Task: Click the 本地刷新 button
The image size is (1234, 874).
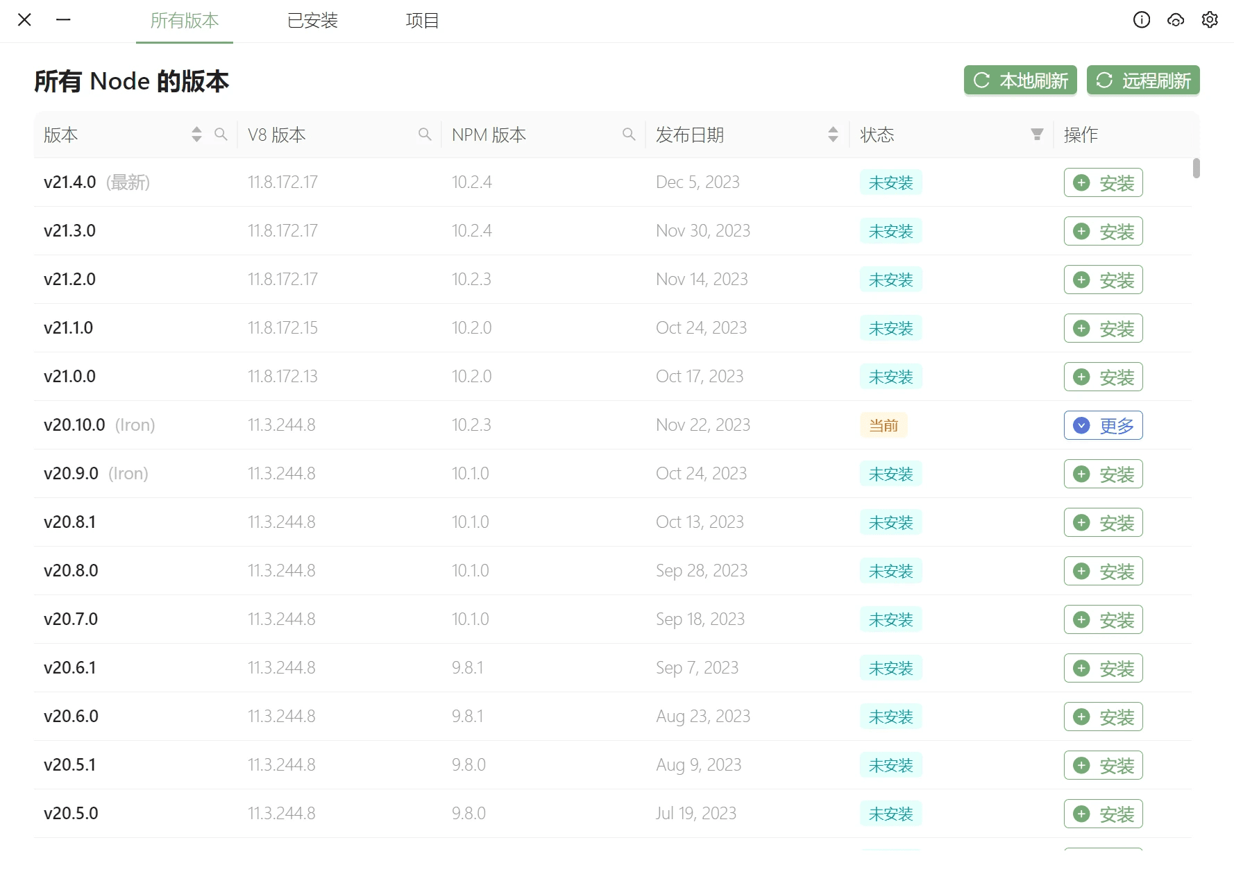Action: click(x=1020, y=80)
